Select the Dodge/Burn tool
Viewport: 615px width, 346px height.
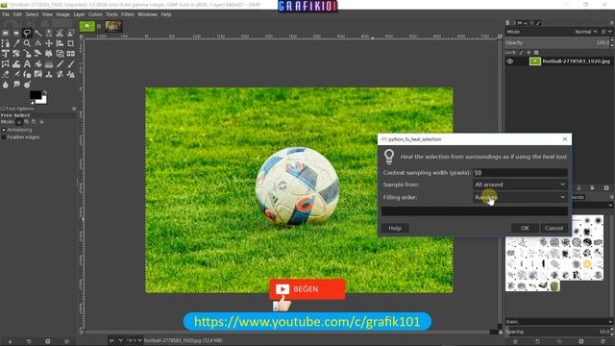pos(27,85)
